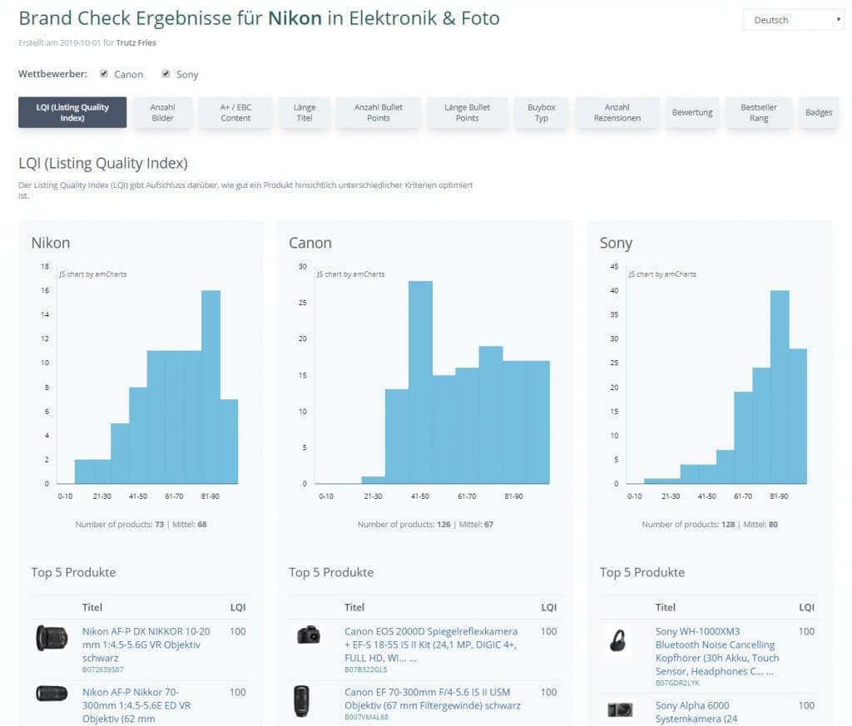Click the Canon EF 70-300mm lens thumbnail
The image size is (852, 726).
301,701
